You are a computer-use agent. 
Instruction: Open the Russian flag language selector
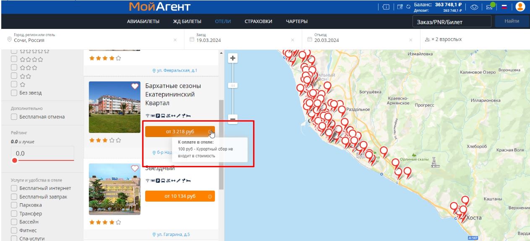click(x=504, y=7)
